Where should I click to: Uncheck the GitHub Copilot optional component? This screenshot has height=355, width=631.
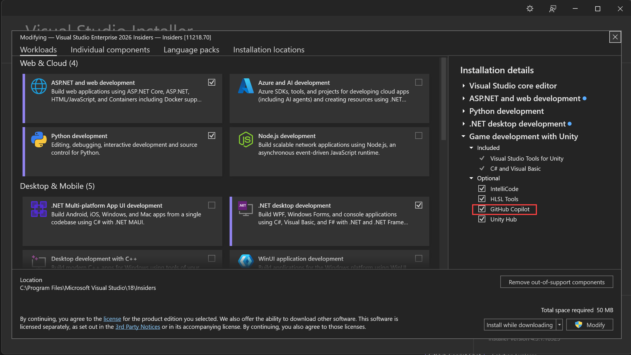[x=482, y=209]
